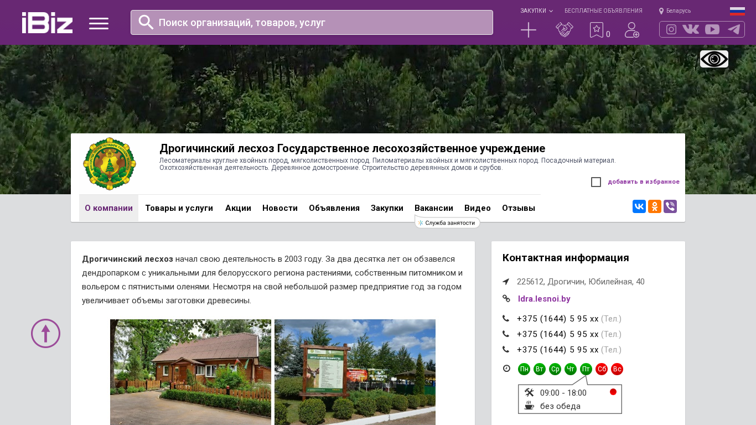Open the Объявления tab
756x425 pixels.
[334, 208]
